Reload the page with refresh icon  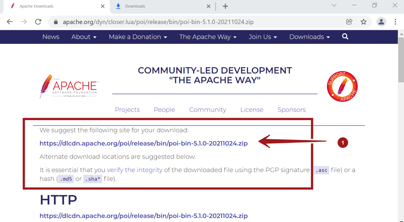tap(38, 22)
